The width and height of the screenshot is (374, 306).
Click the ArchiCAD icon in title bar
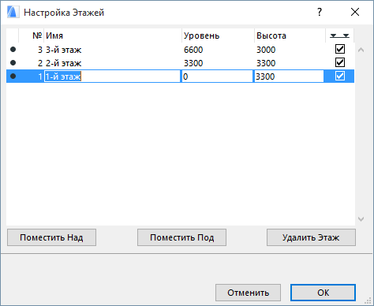pyautogui.click(x=13, y=12)
